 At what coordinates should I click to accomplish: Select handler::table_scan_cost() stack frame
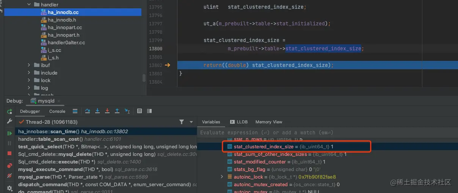point(106,139)
